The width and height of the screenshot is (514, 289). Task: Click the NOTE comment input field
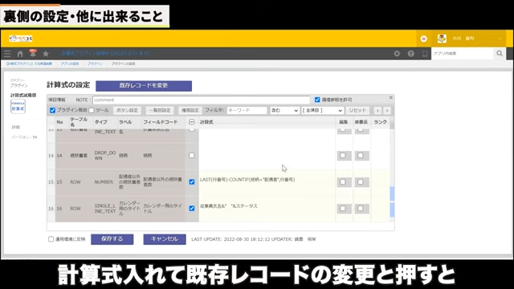[x=202, y=100]
